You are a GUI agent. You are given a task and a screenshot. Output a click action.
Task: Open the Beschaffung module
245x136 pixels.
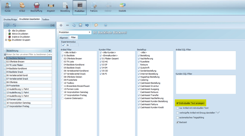[36, 7]
